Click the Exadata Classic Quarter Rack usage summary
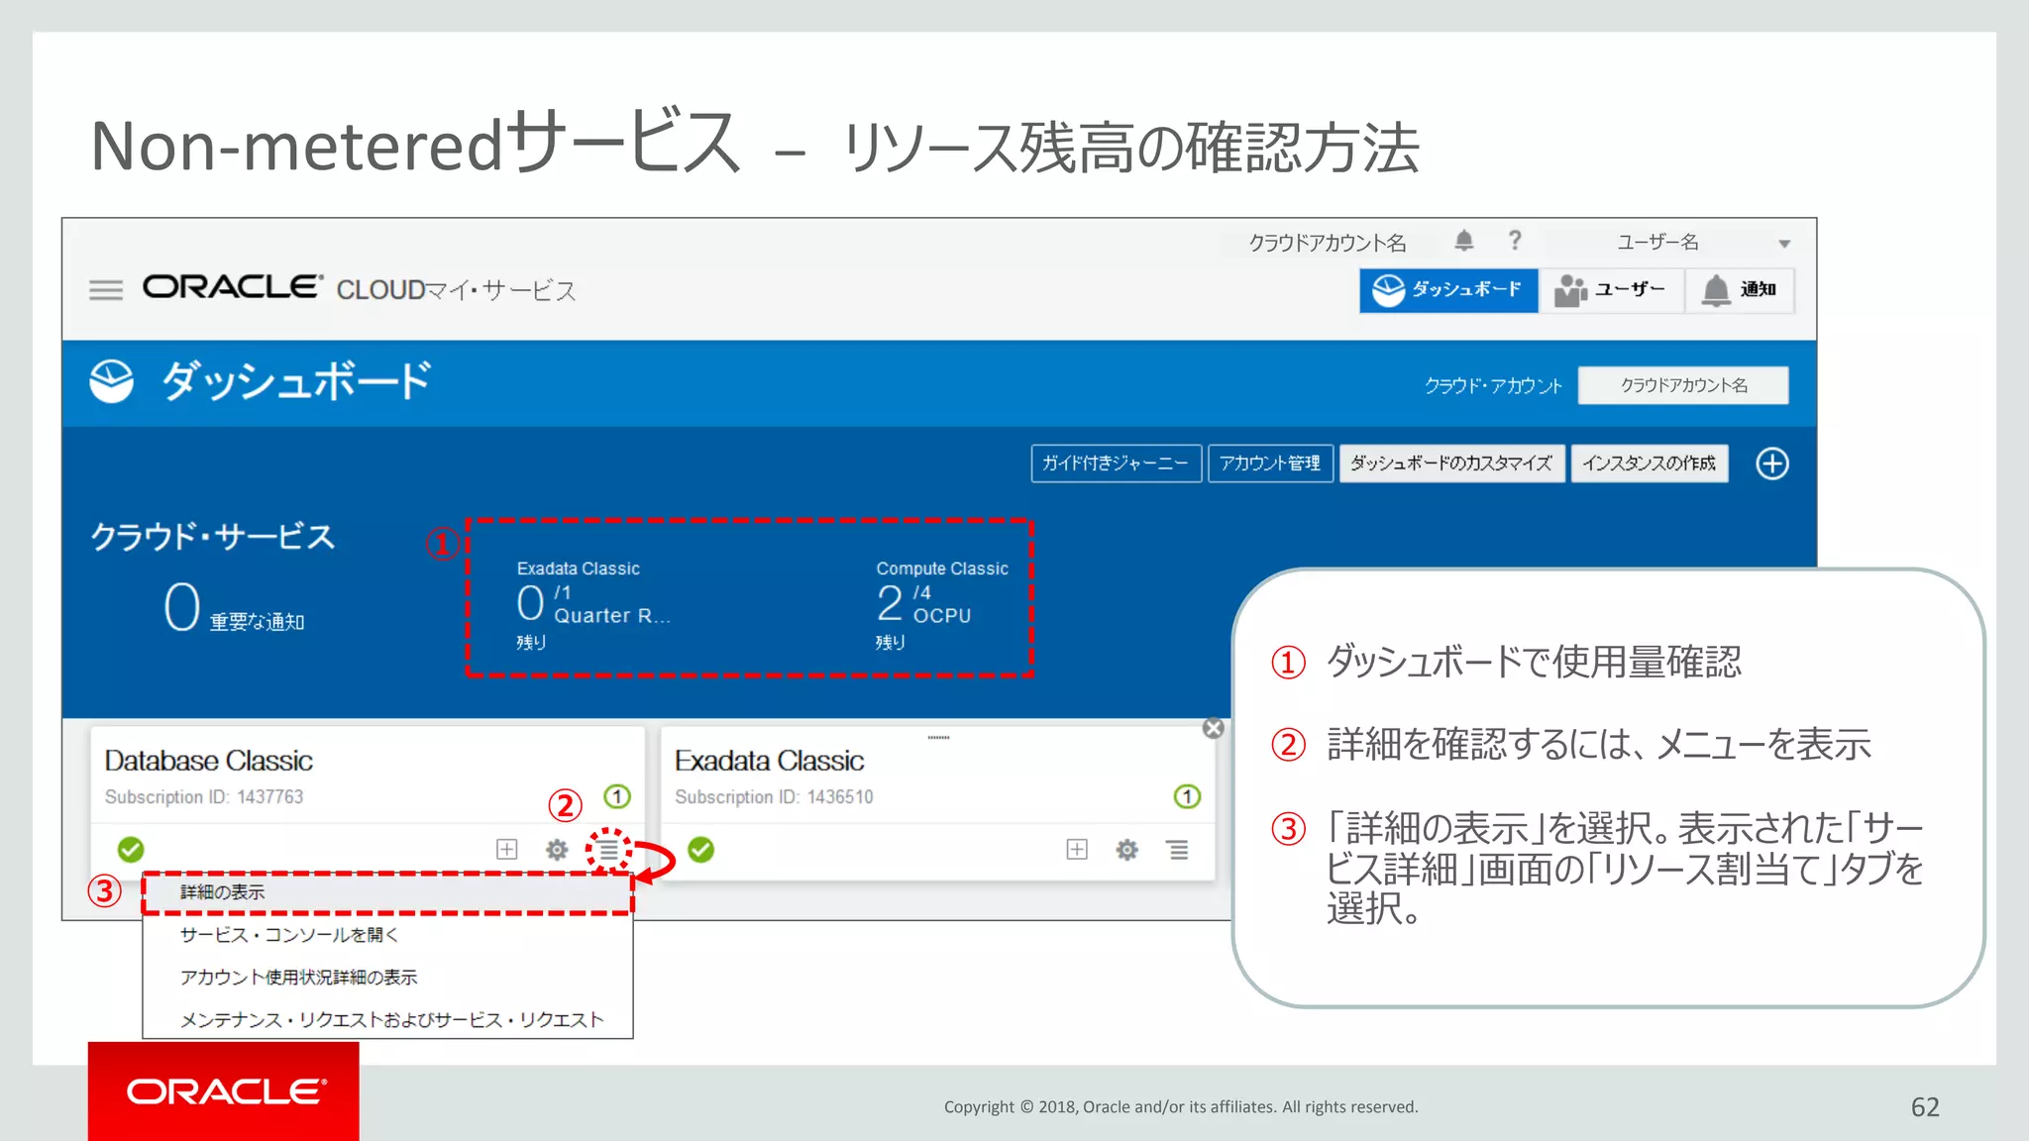The width and height of the screenshot is (2029, 1141). [x=593, y=604]
